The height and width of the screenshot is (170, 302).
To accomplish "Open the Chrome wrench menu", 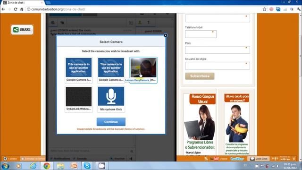I will pyautogui.click(x=299, y=9).
